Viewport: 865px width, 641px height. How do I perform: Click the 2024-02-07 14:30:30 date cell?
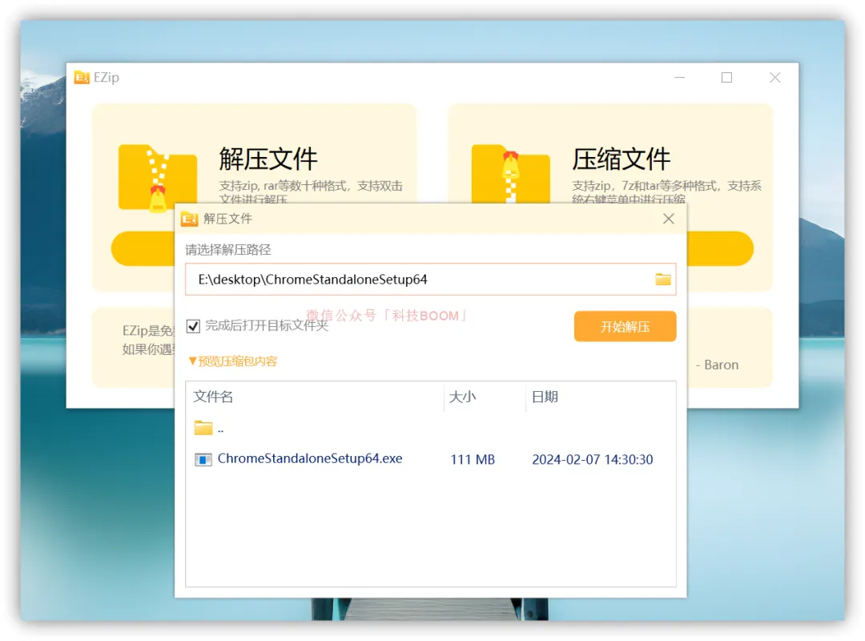pyautogui.click(x=593, y=459)
